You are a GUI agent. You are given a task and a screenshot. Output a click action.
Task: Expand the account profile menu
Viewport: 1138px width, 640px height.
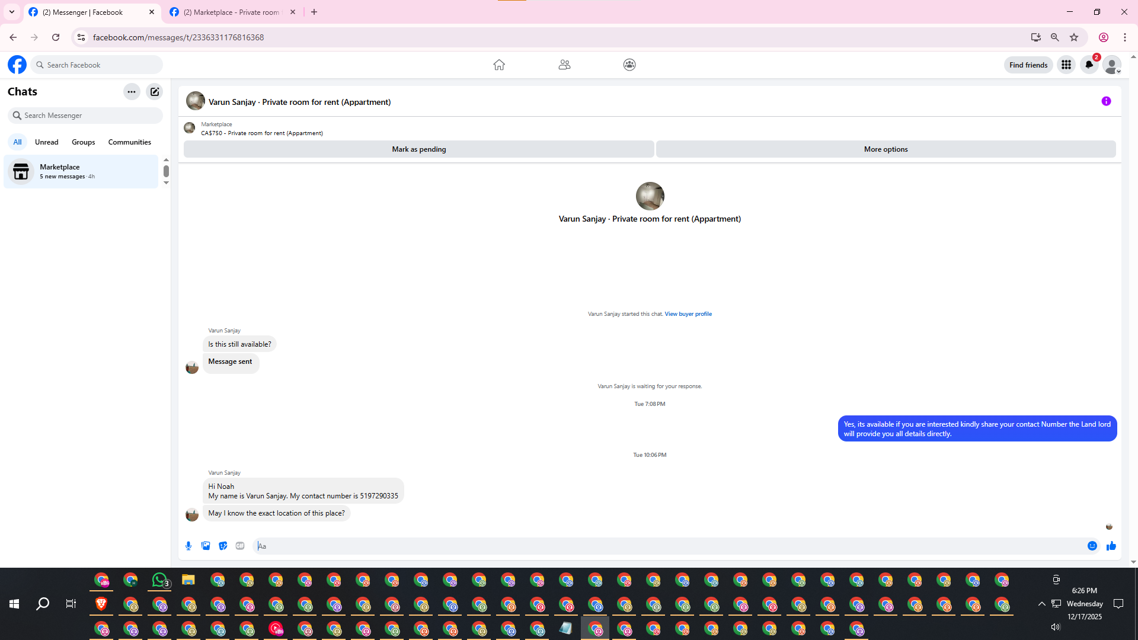[1112, 65]
